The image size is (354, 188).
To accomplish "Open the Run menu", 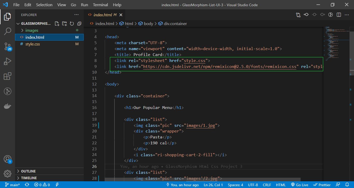I will [x=84, y=5].
